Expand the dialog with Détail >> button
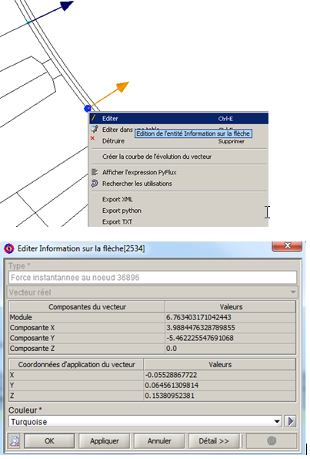Image resolution: width=310 pixels, height=459 pixels. point(214,440)
